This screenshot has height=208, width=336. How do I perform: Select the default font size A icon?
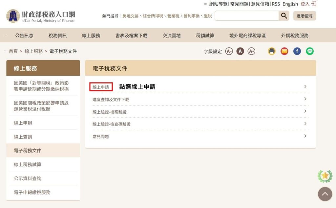(x=240, y=51)
